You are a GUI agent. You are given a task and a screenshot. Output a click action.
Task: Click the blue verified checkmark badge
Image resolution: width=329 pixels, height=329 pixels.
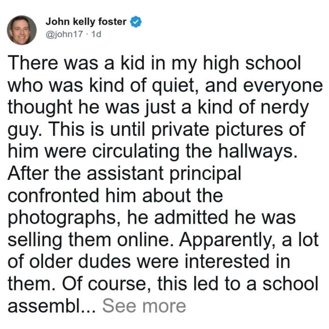136,22
